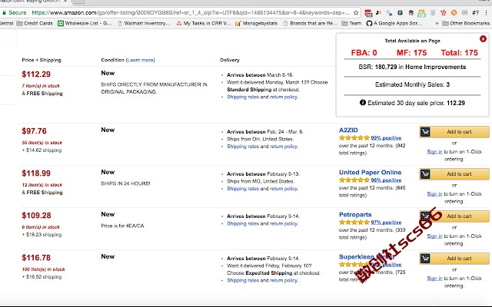Click 'SHIPS IN 24 HOURS!' condition note
The height and width of the screenshot is (307, 492).
click(x=125, y=183)
